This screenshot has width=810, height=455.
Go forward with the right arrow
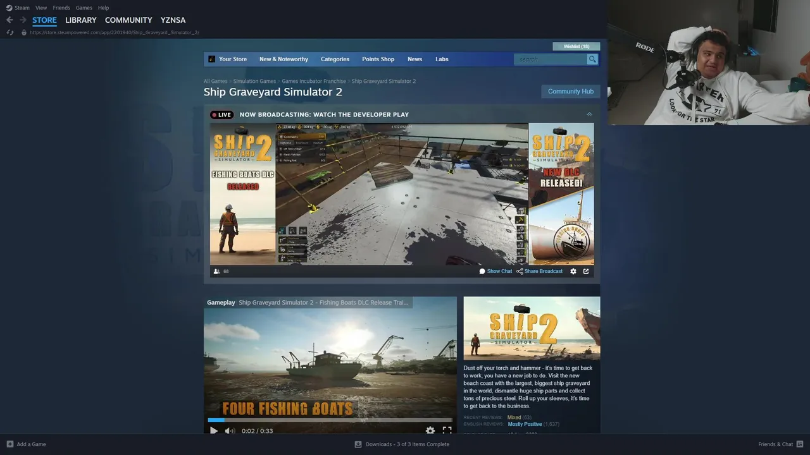23,20
